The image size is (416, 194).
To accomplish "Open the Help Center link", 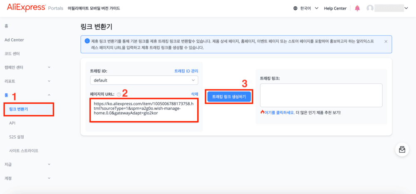I will 335,8.
